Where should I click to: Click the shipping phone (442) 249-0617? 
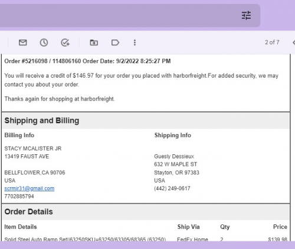click(172, 188)
